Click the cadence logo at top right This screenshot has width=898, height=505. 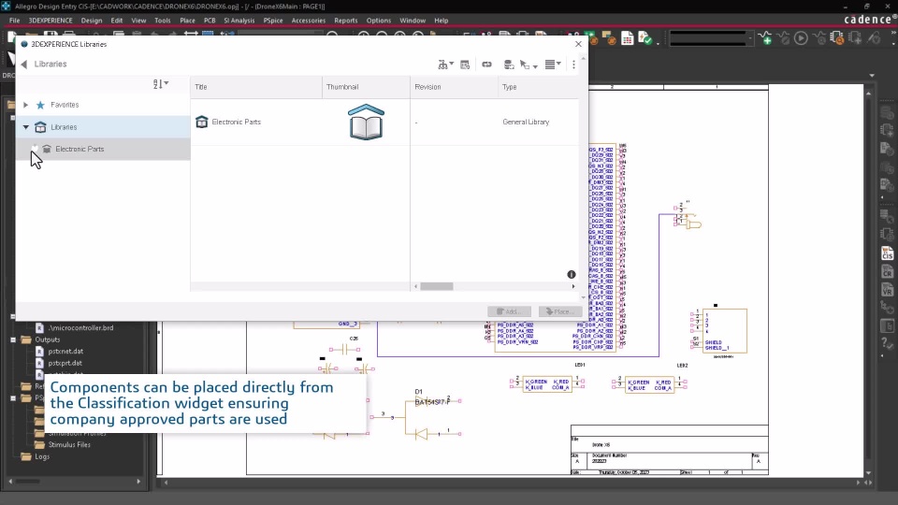[869, 19]
